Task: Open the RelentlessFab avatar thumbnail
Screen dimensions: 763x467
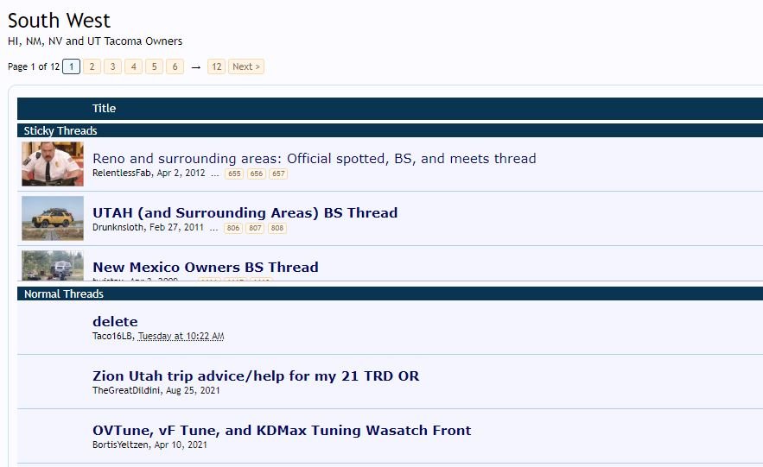Action: tap(53, 164)
